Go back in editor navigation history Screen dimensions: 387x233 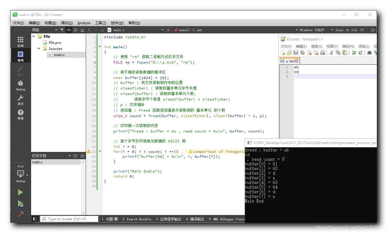click(x=89, y=30)
